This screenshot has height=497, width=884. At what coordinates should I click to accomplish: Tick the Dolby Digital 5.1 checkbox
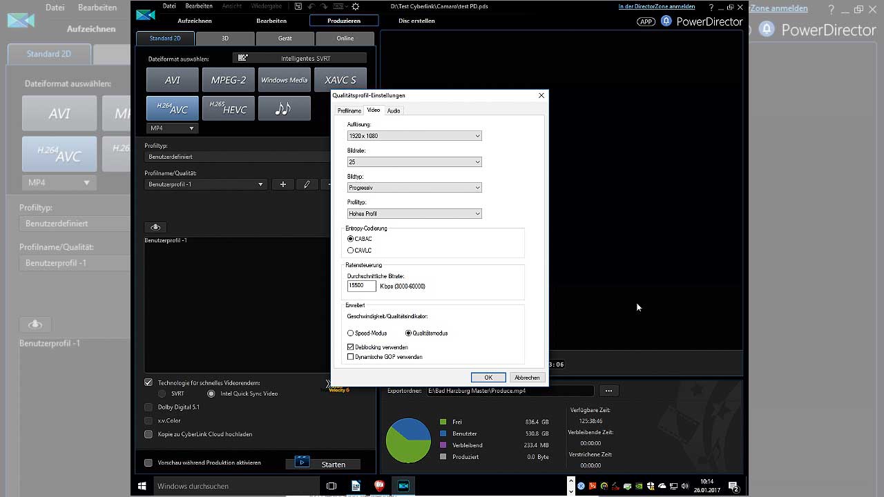click(148, 407)
